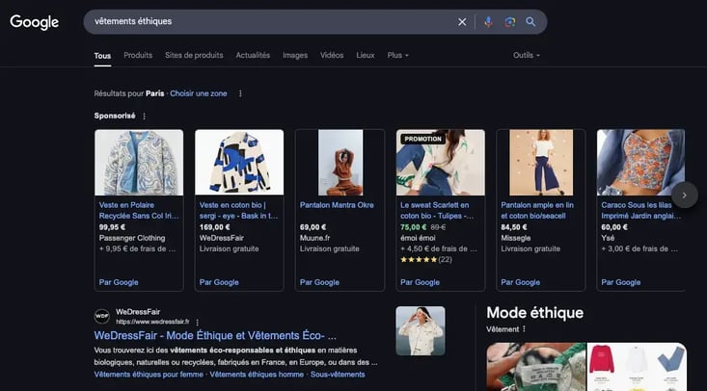Screen dimensions: 707x391
Task: Click Par Google under Missegle card
Action: [520, 282]
